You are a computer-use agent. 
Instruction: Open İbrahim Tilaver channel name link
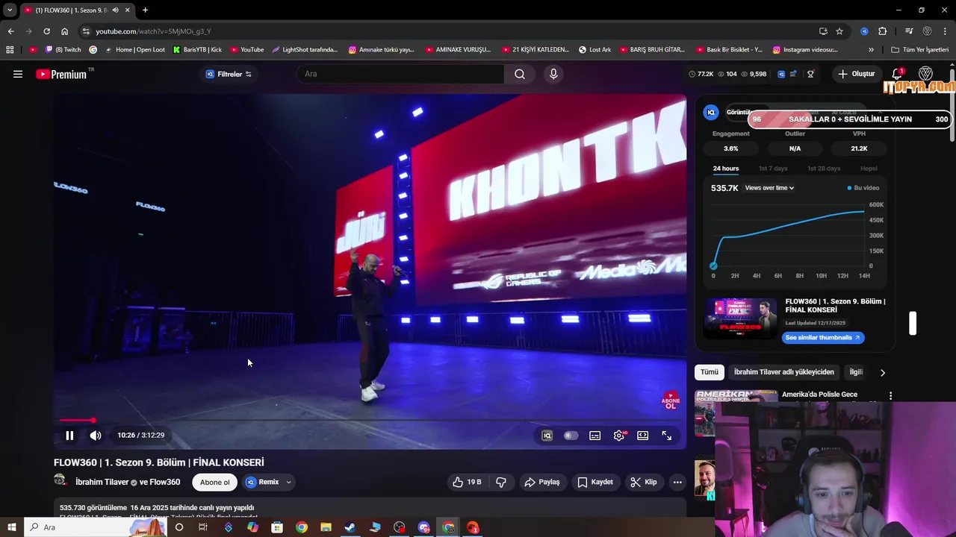pos(103,482)
